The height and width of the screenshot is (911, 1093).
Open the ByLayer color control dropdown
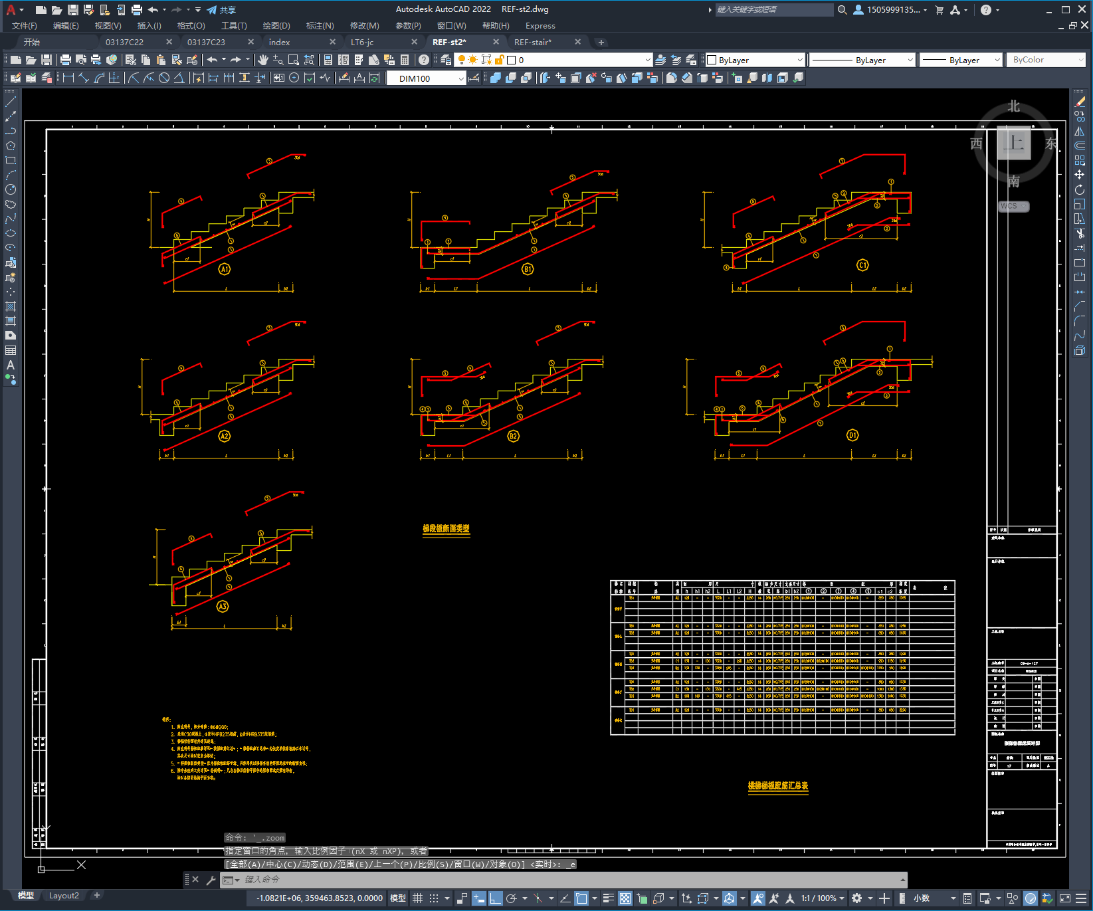click(755, 60)
